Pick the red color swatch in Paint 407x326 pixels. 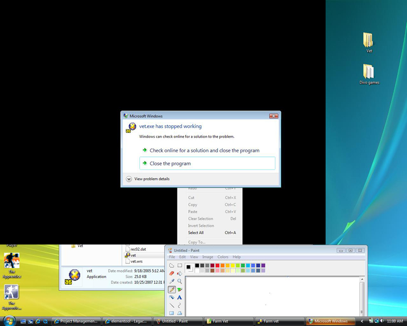217,265
